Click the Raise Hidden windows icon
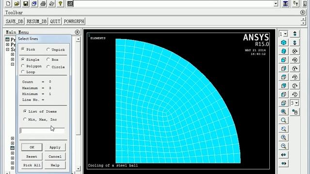 tap(285, 3)
